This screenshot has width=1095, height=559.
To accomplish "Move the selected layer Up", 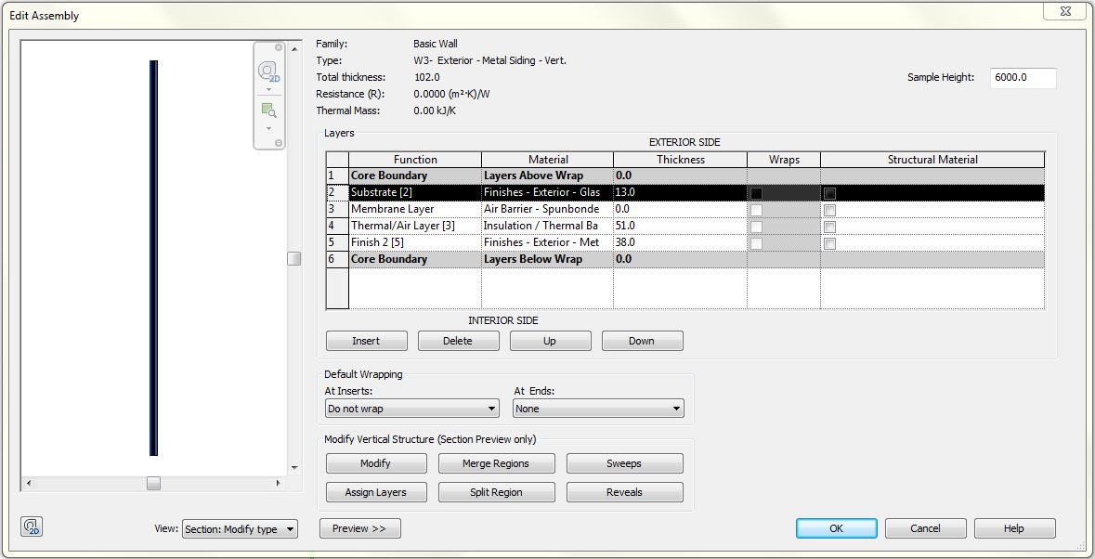I will tap(550, 340).
